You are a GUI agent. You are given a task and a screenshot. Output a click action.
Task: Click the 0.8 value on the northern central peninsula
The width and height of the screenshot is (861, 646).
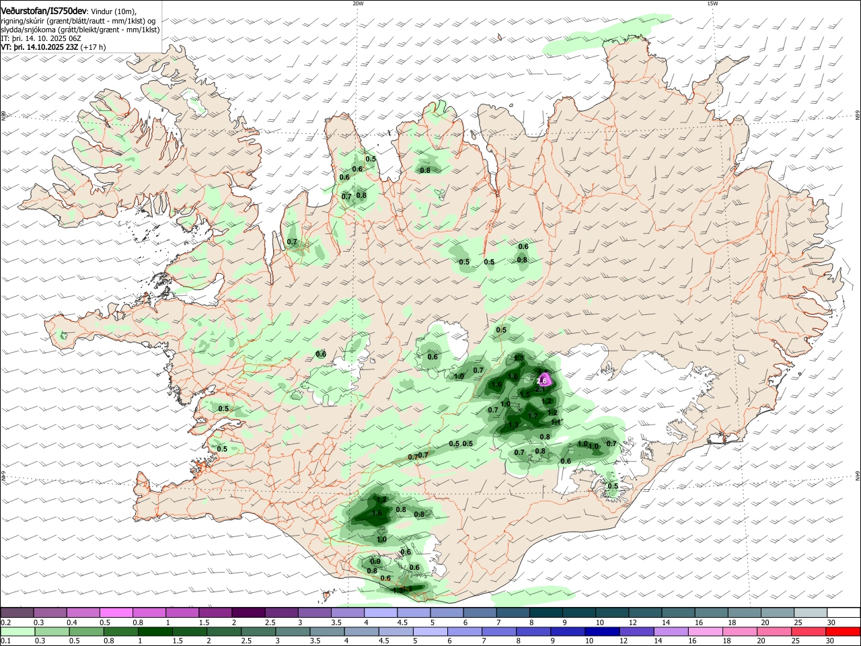[425, 170]
